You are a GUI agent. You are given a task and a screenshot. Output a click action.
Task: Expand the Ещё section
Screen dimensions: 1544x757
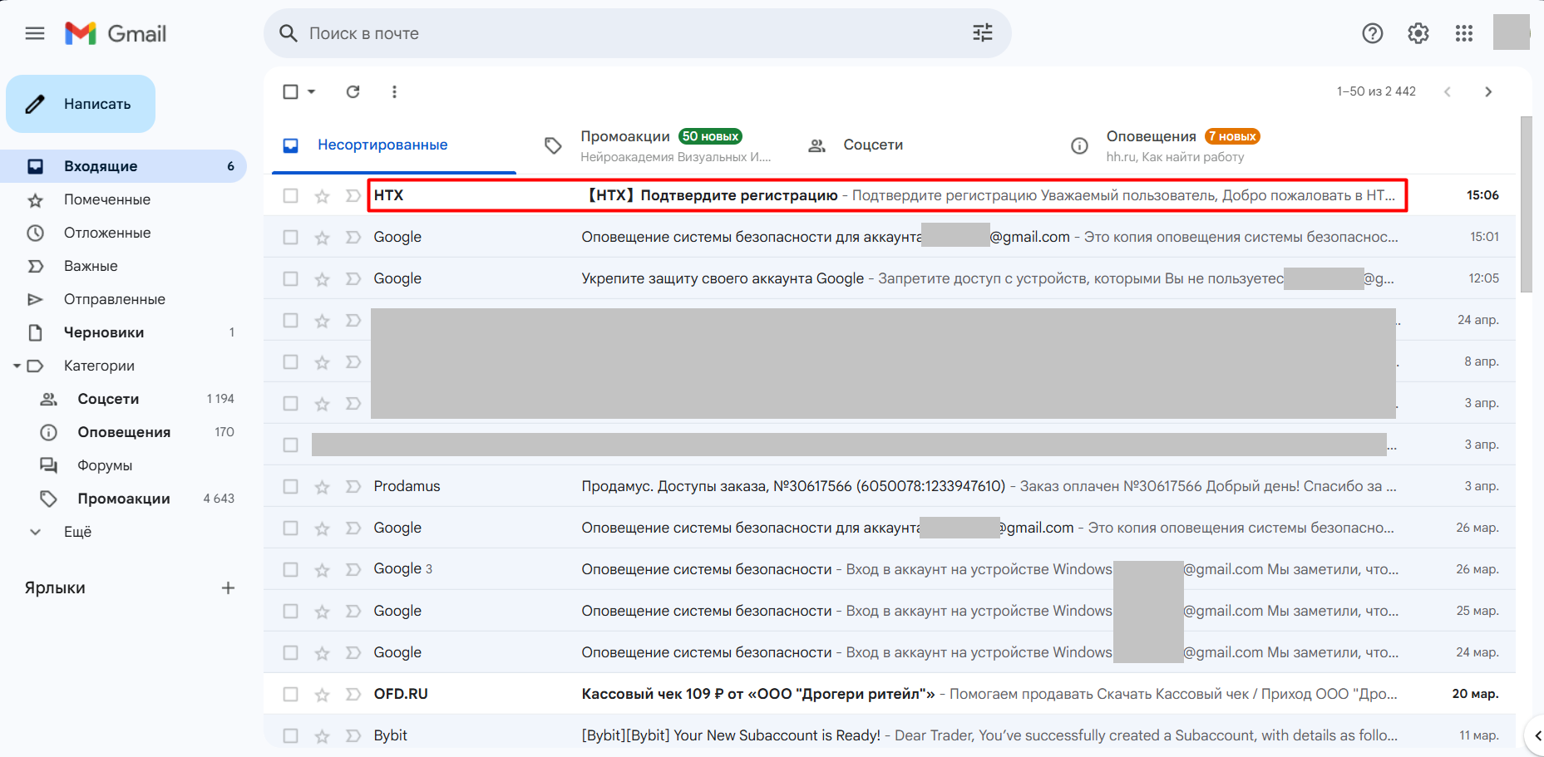click(76, 532)
